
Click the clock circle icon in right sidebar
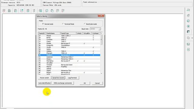click(x=188, y=21)
